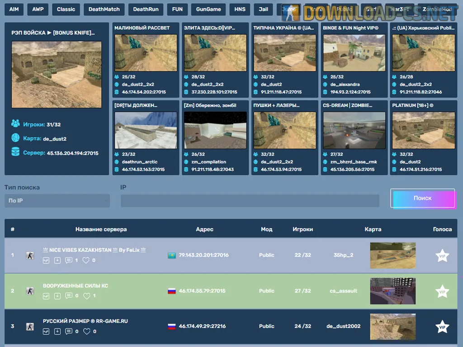Open the 35hp_2 map thumbnail in row 1
Screen dimensions: 463x347
[393, 256]
